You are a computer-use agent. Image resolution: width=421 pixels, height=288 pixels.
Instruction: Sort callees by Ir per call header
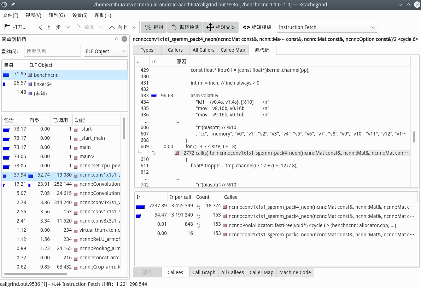click(x=180, y=197)
